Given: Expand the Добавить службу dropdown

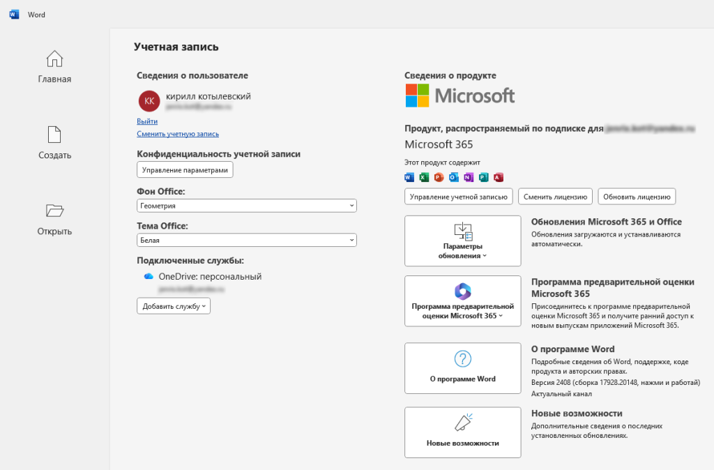Looking at the screenshot, I should pyautogui.click(x=174, y=306).
